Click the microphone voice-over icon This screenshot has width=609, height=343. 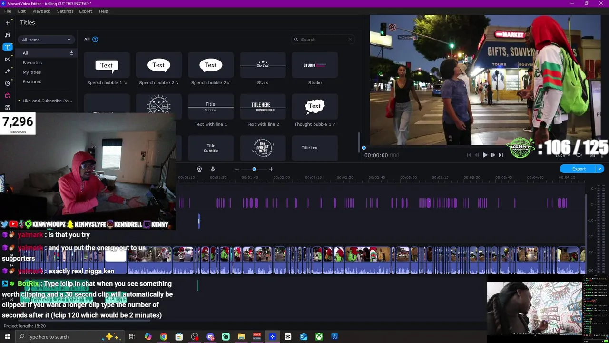(x=213, y=169)
